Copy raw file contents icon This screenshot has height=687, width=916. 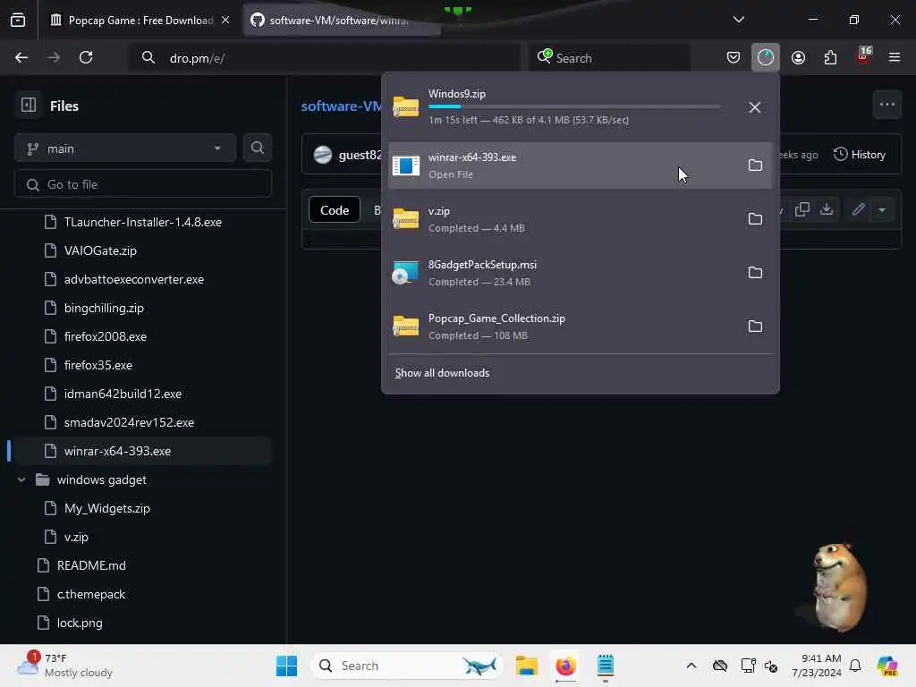click(802, 209)
